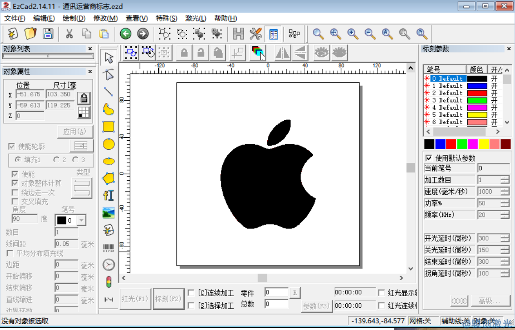Image resolution: width=515 pixels, height=330 pixels.
Task: Enable [S]选择加工 checkbox
Action: tap(191, 306)
